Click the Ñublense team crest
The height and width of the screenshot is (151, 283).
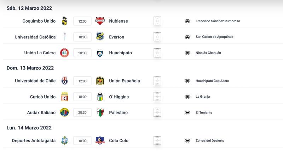point(100,21)
